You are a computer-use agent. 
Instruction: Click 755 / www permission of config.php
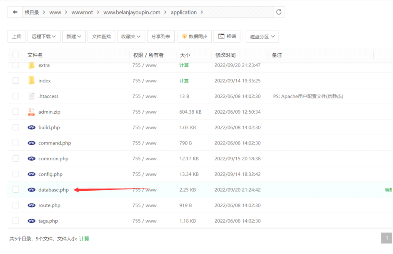[x=144, y=174]
